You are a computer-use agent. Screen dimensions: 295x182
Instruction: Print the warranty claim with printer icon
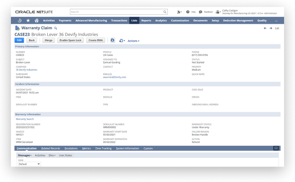click(113, 40)
